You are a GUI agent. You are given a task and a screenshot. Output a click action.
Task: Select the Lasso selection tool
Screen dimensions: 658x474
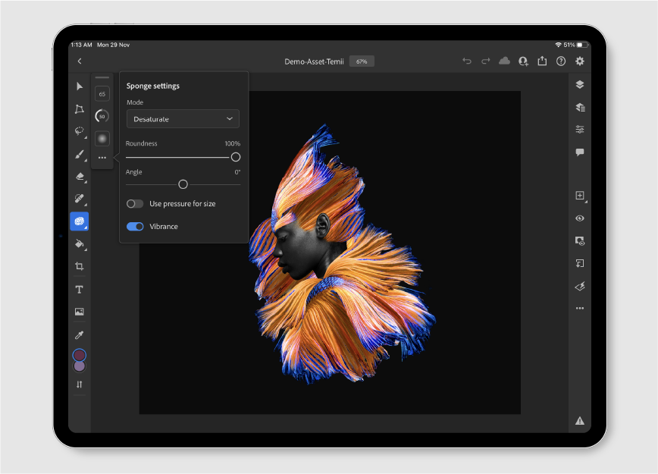(x=79, y=130)
